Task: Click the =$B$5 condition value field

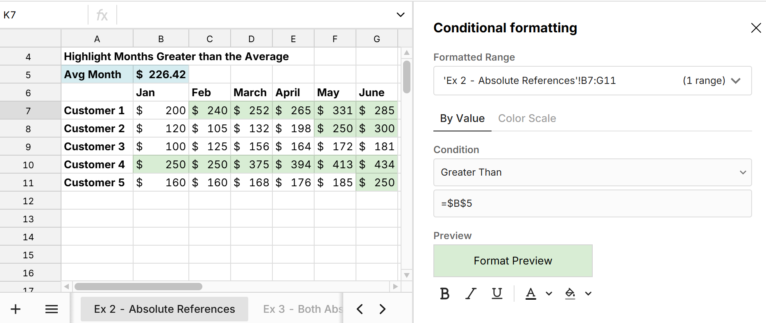Action: (x=592, y=203)
